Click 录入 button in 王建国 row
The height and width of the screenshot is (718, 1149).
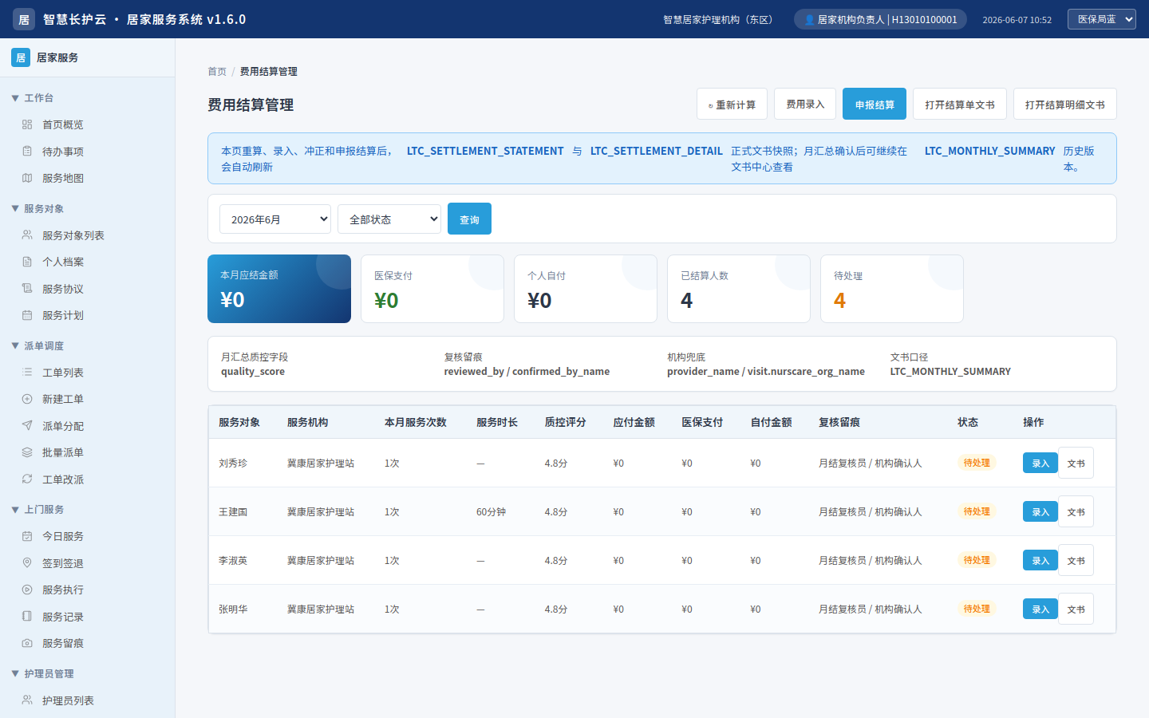point(1040,511)
